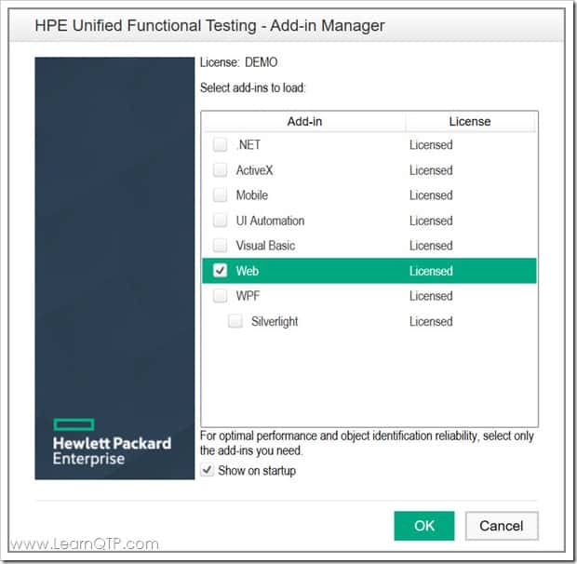Select the UI Automation row label
The image size is (577, 564).
[271, 221]
